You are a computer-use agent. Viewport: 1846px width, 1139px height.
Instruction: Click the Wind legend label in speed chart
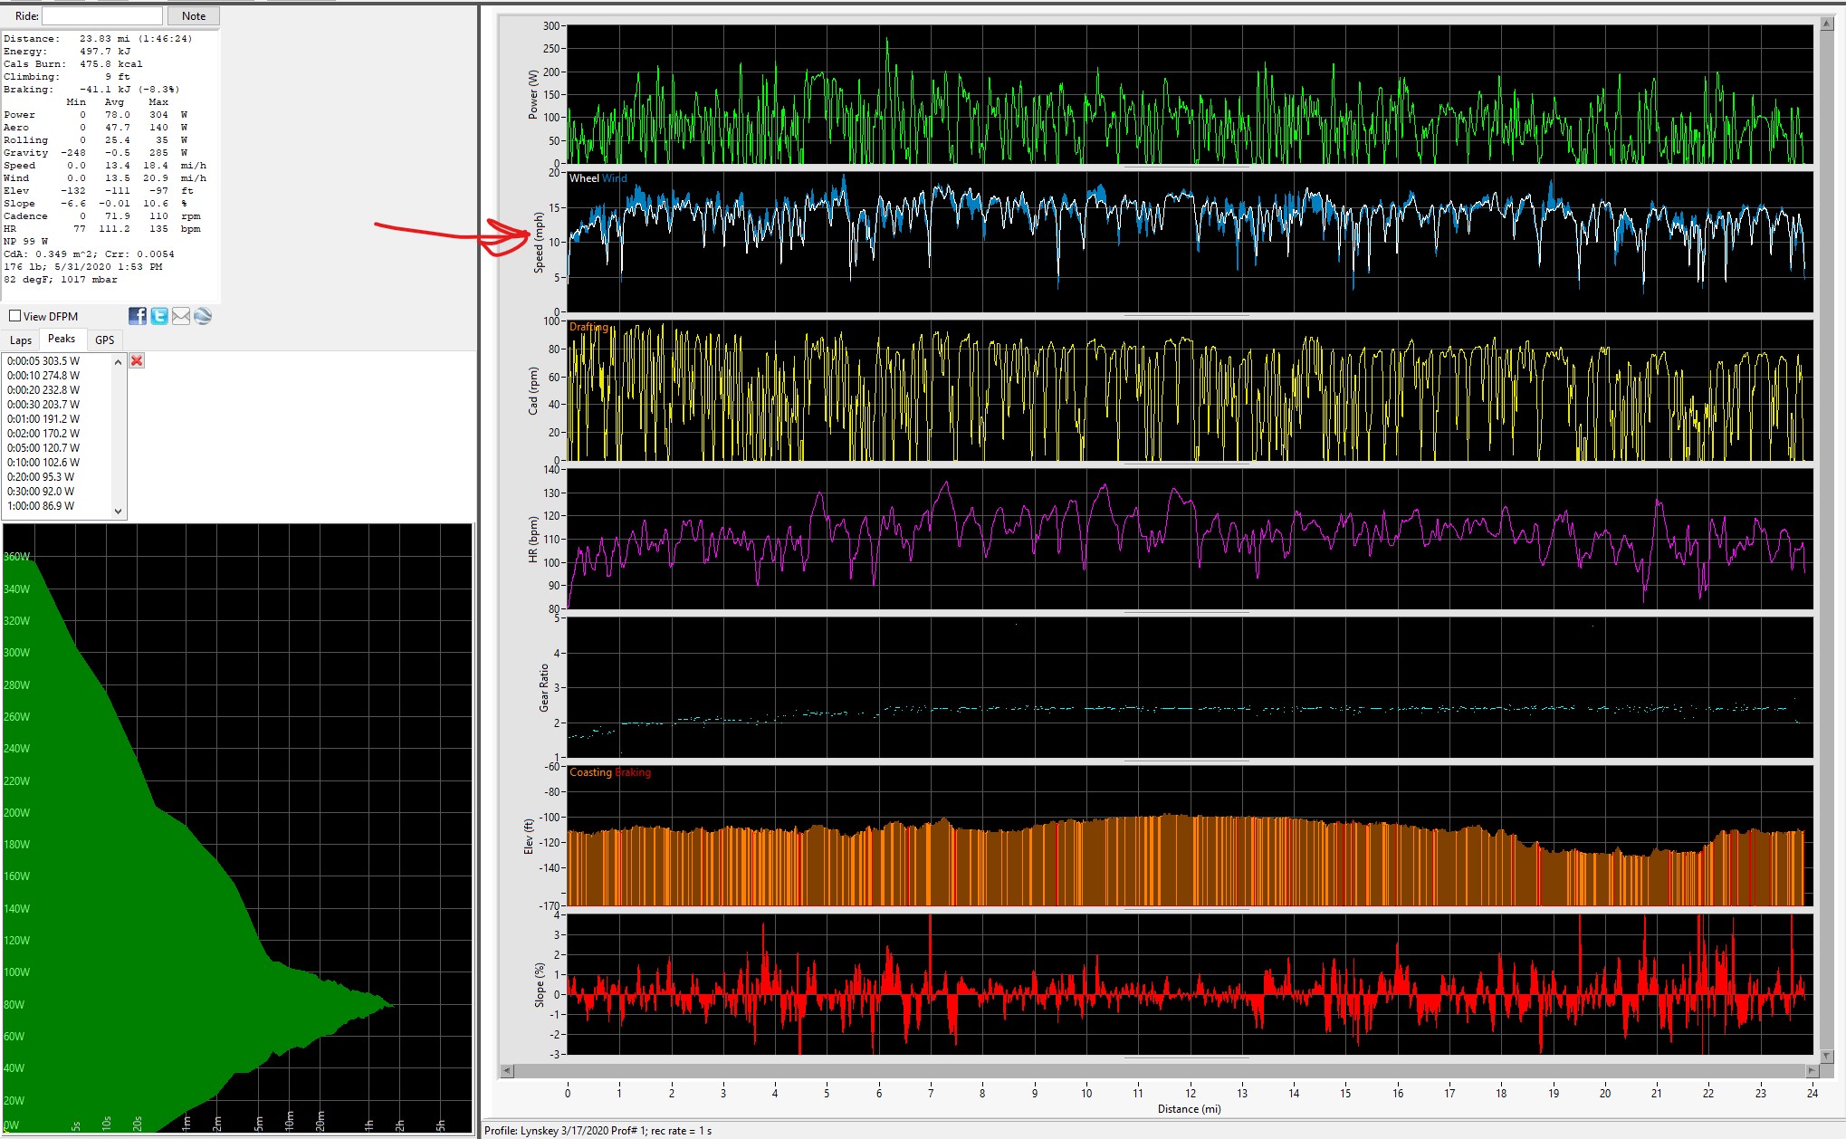tap(615, 178)
